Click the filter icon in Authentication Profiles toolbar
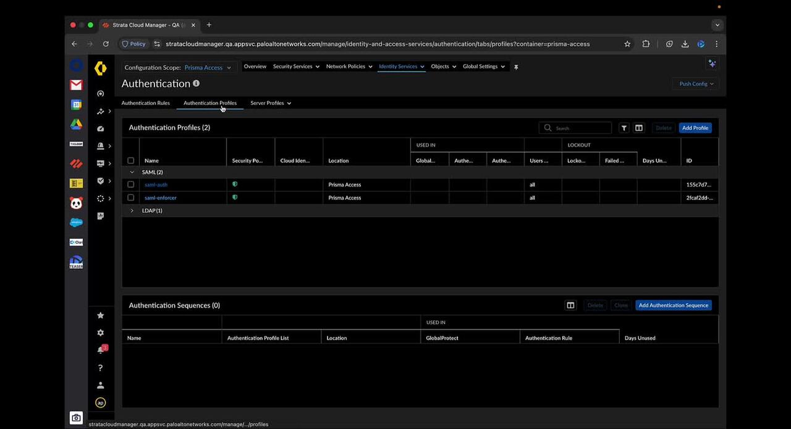This screenshot has height=429, width=791. [x=624, y=128]
